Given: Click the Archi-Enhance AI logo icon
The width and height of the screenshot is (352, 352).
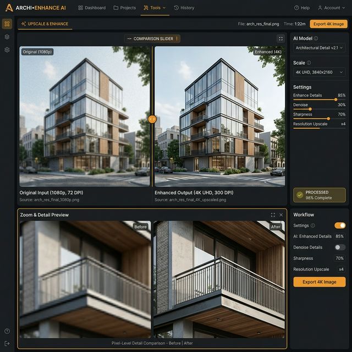Looking at the screenshot, I should pyautogui.click(x=9, y=8).
